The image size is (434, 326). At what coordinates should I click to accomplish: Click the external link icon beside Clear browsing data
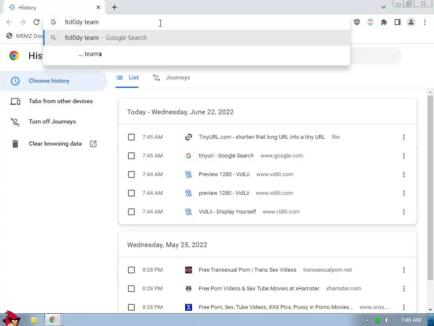tap(93, 143)
